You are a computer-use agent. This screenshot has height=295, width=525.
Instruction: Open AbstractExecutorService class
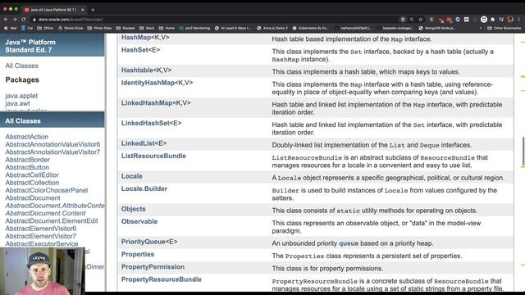pos(42,244)
